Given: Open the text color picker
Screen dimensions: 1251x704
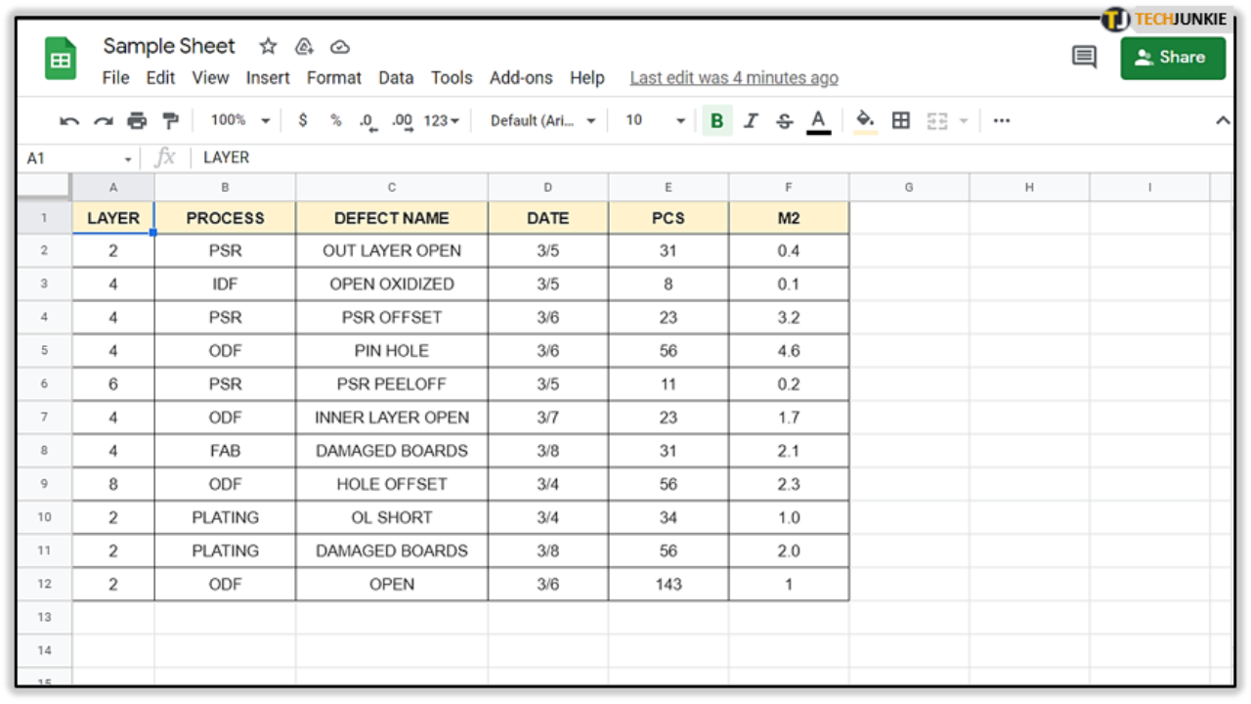Looking at the screenshot, I should coord(818,119).
